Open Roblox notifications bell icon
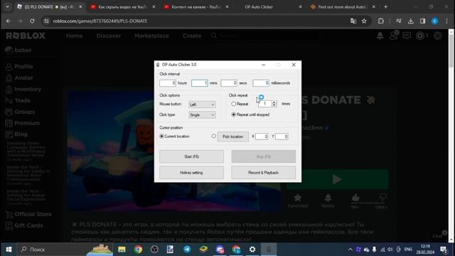455x256 pixels. click(x=380, y=36)
